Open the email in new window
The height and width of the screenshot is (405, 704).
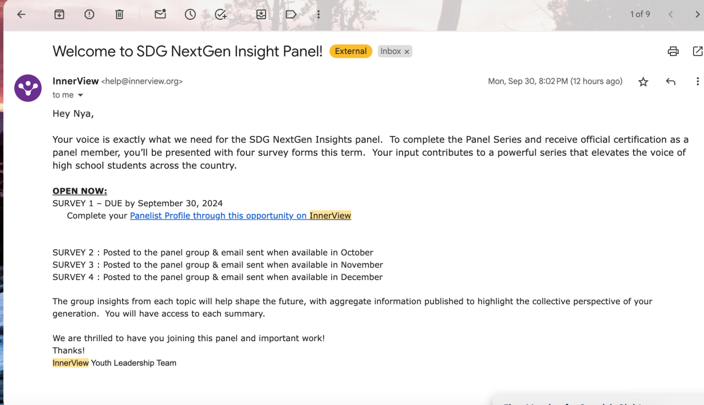697,52
